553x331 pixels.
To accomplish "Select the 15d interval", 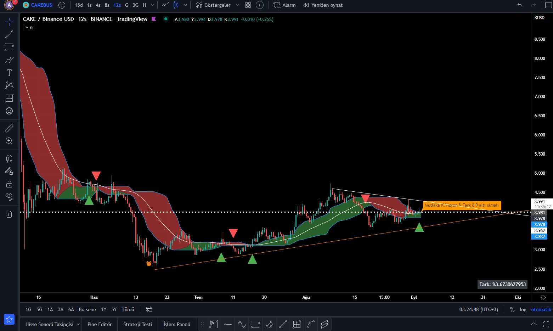I will click(x=79, y=5).
